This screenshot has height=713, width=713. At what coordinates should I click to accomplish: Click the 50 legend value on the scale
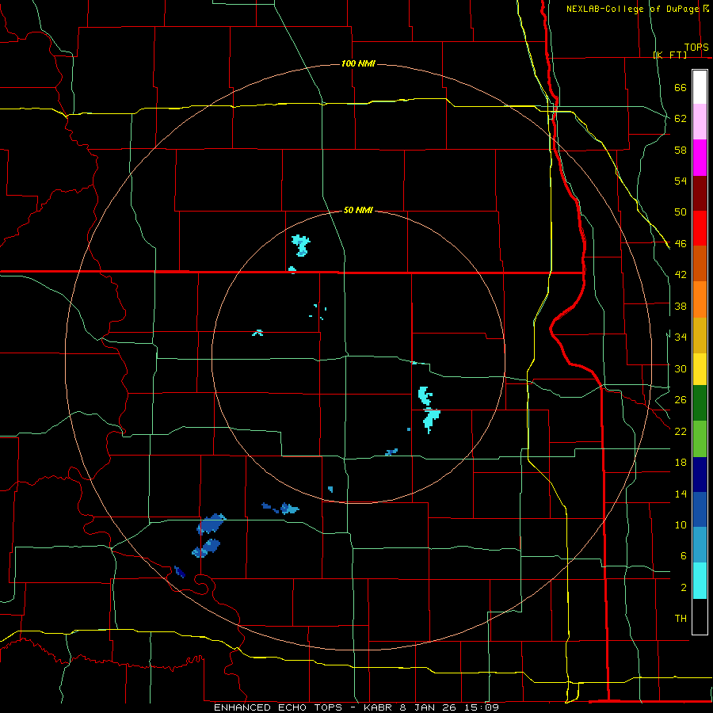681,212
